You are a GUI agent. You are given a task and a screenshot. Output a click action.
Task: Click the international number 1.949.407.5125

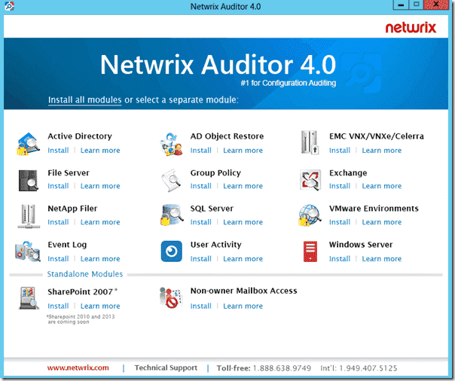coord(368,368)
